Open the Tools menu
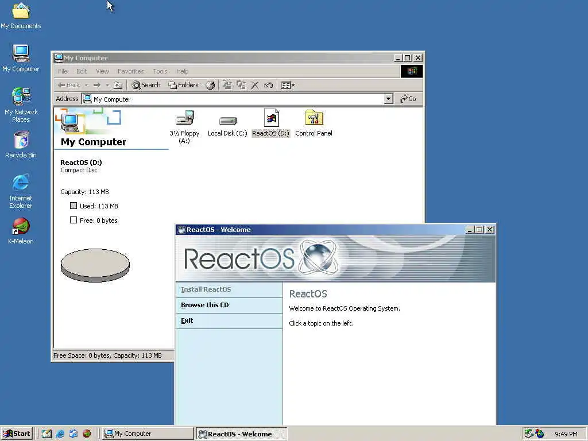This screenshot has width=588, height=441. [x=160, y=71]
